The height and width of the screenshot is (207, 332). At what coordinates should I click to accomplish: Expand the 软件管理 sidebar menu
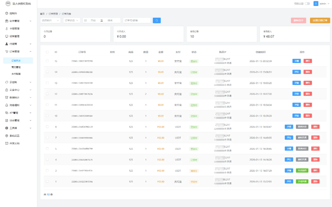[18, 21]
